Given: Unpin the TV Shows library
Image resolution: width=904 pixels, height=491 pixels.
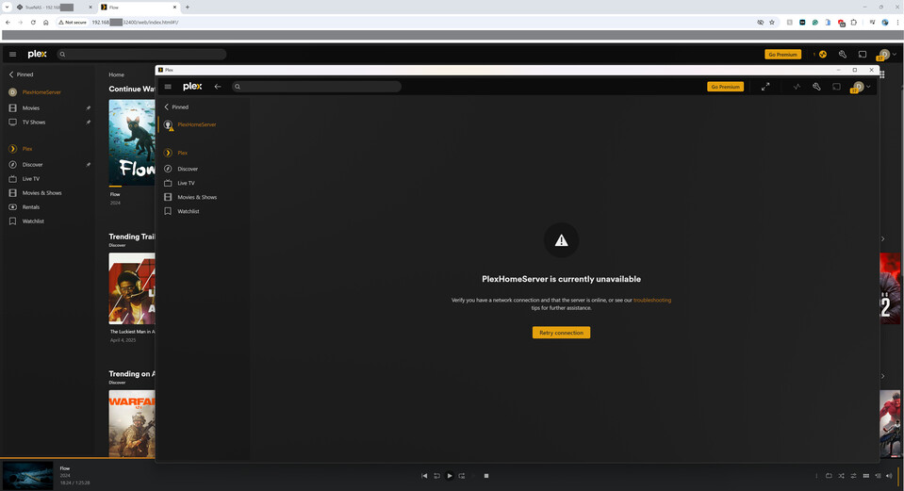Looking at the screenshot, I should (x=89, y=123).
